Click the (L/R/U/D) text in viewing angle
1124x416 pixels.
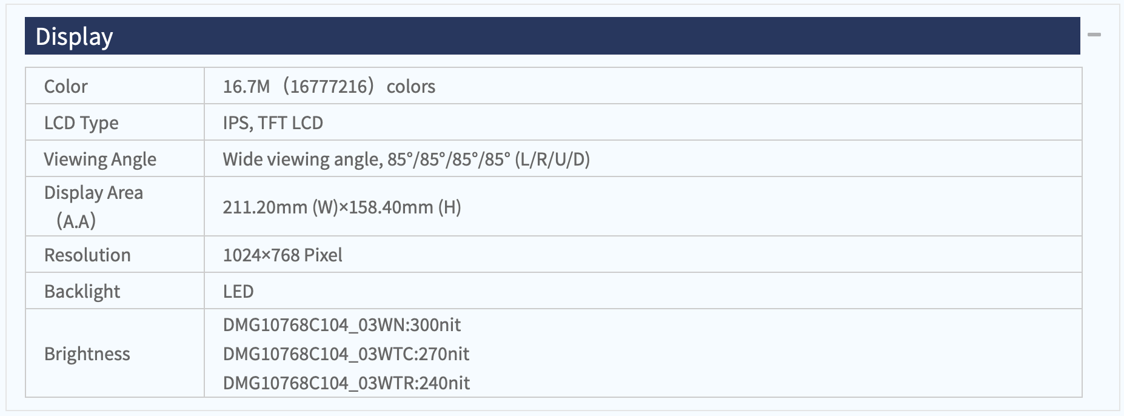552,159
